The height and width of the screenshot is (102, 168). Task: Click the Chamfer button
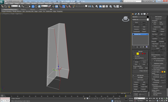pos(136,87)
